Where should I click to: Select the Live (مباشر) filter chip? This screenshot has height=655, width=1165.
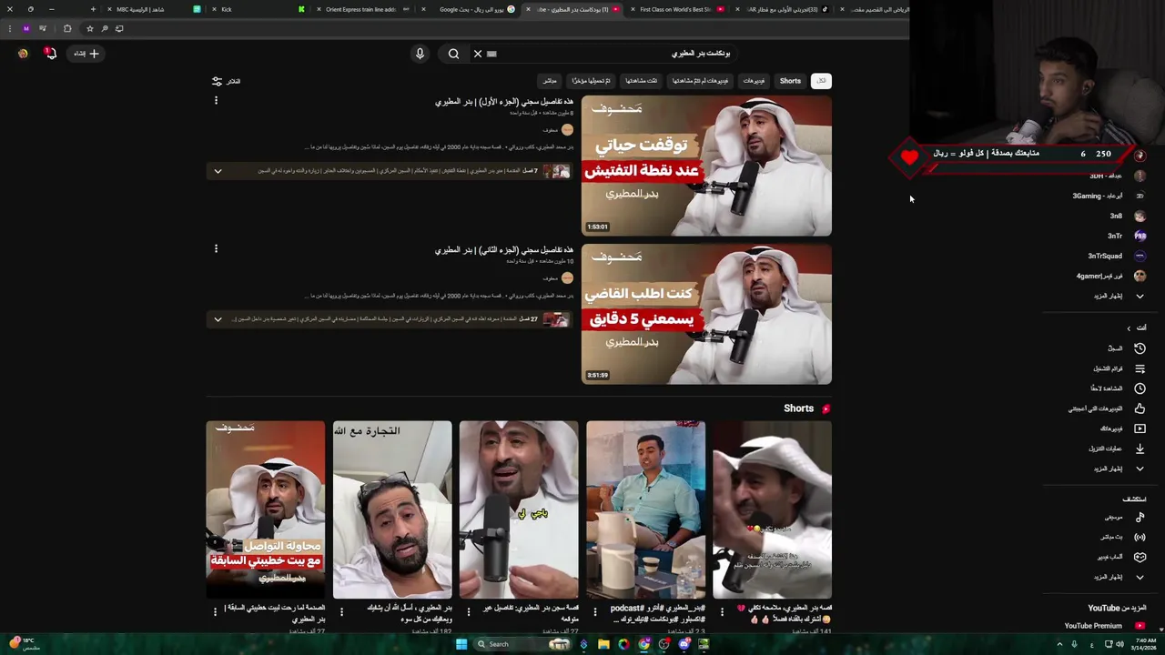[549, 81]
